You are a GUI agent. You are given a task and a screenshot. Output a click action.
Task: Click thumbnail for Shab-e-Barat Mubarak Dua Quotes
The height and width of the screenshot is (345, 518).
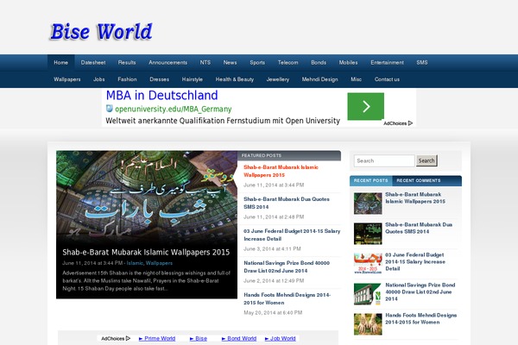368,234
